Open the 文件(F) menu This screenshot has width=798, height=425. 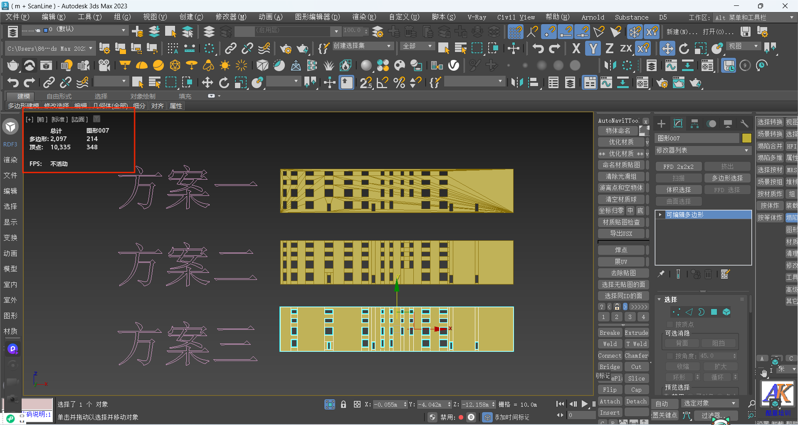17,17
